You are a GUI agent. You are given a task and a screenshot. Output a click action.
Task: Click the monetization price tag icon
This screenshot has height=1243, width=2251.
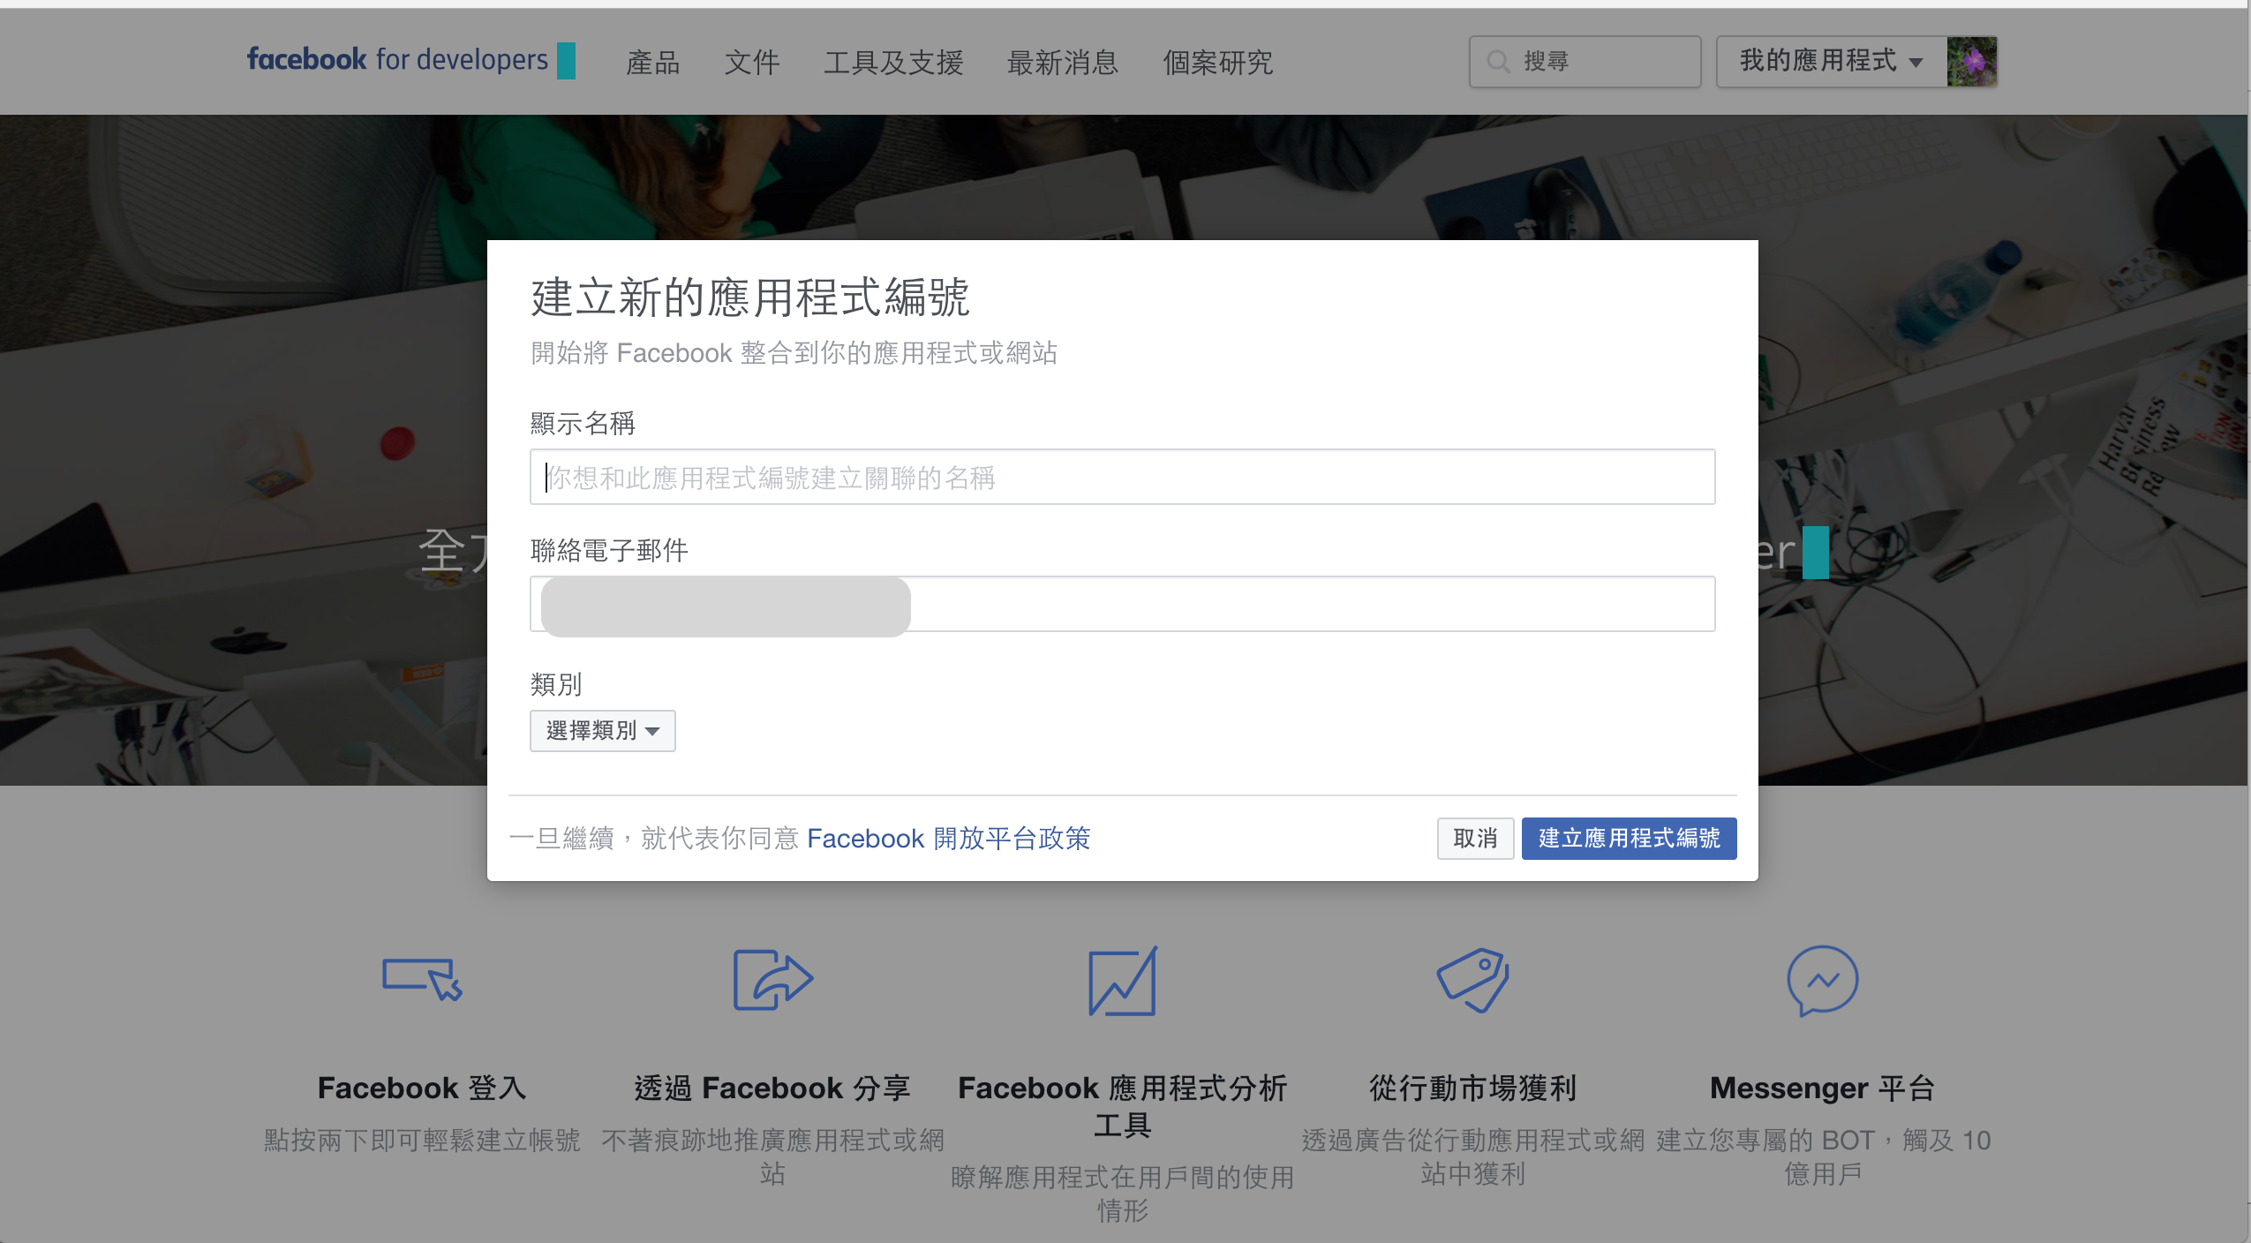(x=1472, y=980)
